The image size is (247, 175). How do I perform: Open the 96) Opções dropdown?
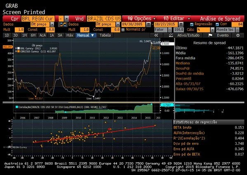click(x=139, y=19)
